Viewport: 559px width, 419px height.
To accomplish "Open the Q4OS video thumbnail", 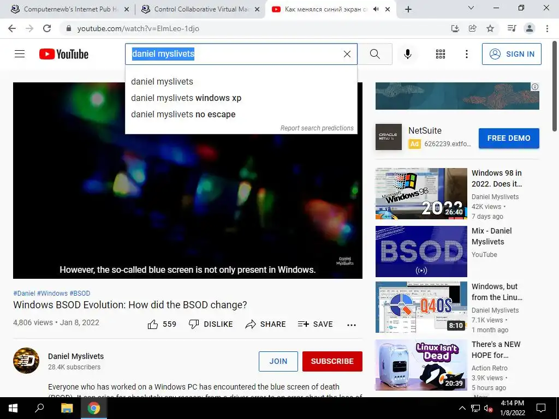I will 421,307.
